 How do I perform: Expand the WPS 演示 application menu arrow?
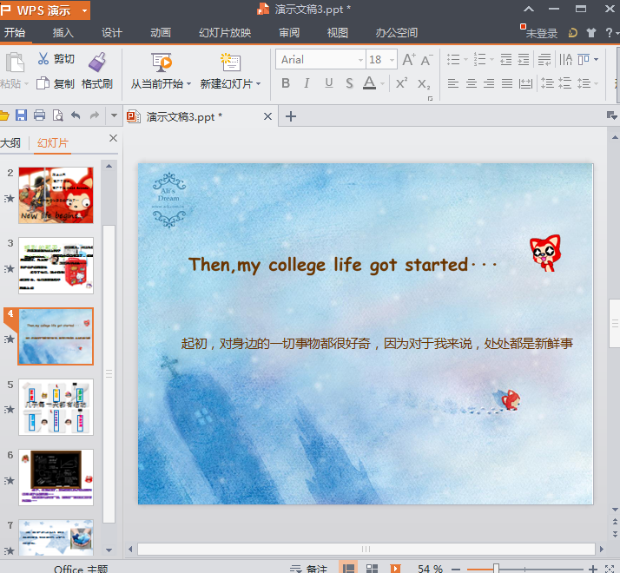tap(84, 10)
